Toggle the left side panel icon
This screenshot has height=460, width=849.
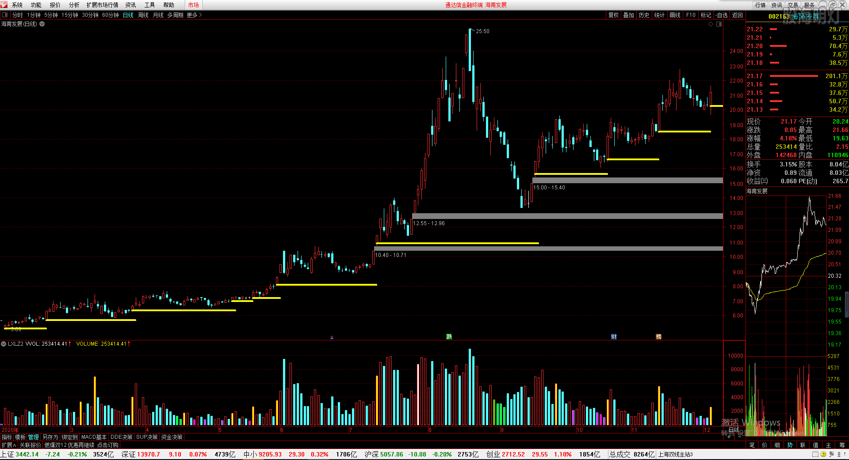click(x=5, y=15)
